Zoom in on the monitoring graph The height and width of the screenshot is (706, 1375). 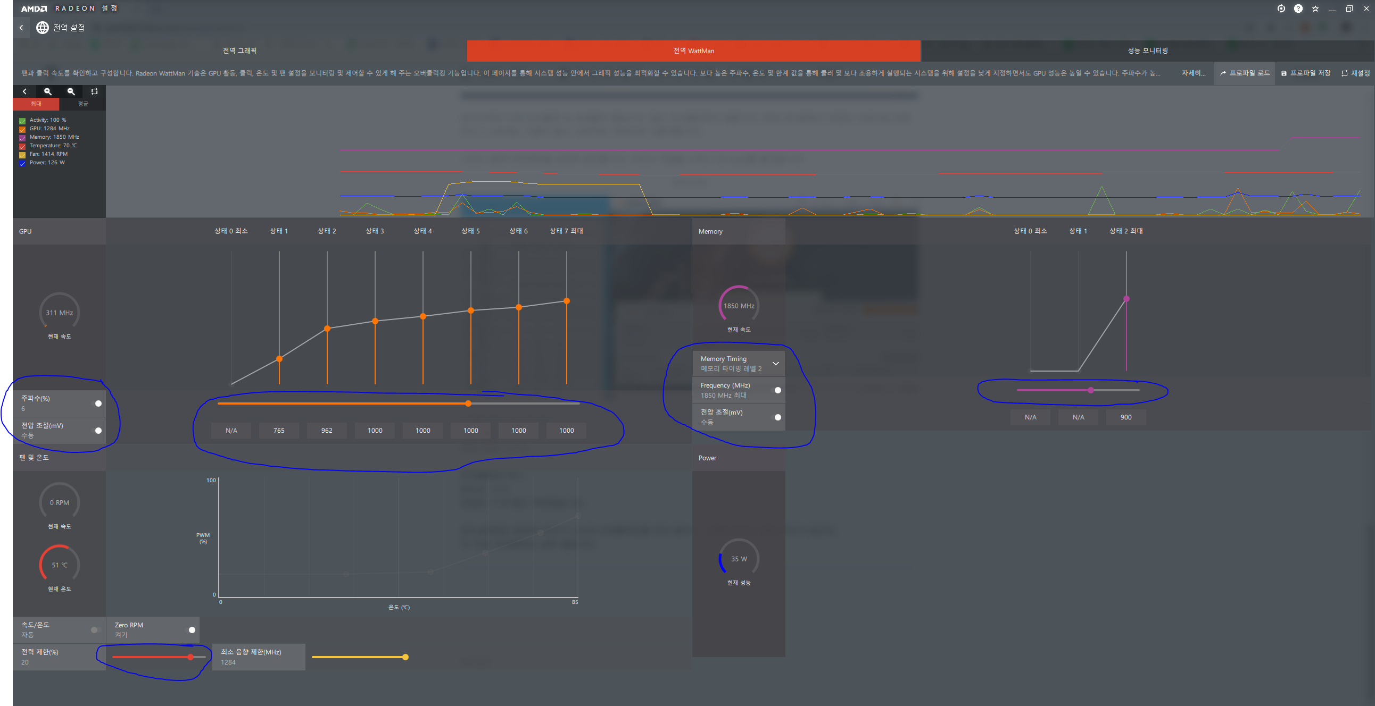(x=48, y=91)
